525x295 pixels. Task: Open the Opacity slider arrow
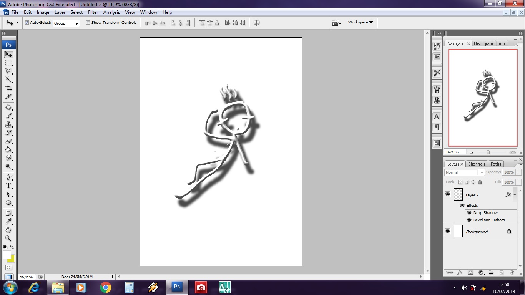[519, 172]
